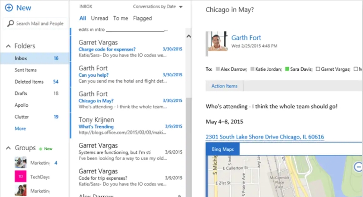
Task: Click Garret Vargas presence status box
Action: coord(318,69)
